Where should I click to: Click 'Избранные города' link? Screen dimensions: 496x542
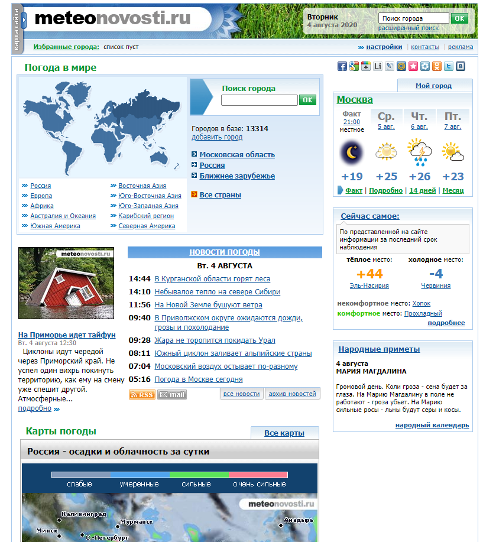pos(66,47)
